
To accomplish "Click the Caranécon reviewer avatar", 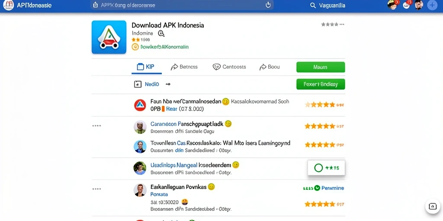I will [140, 127].
